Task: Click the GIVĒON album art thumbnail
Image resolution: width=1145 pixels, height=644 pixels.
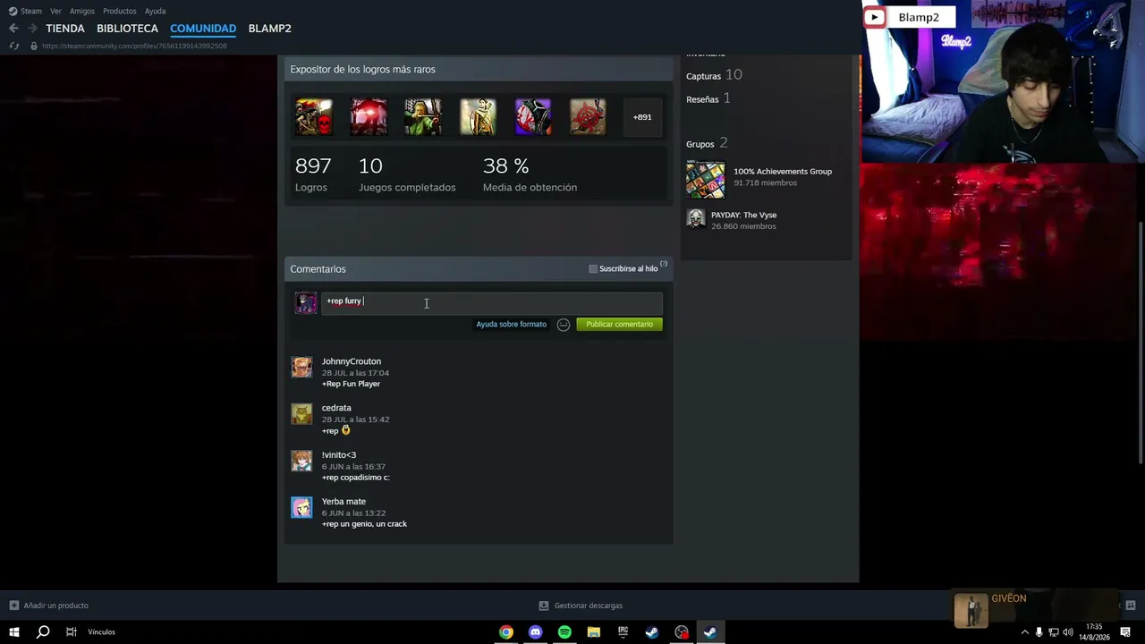Action: [971, 610]
